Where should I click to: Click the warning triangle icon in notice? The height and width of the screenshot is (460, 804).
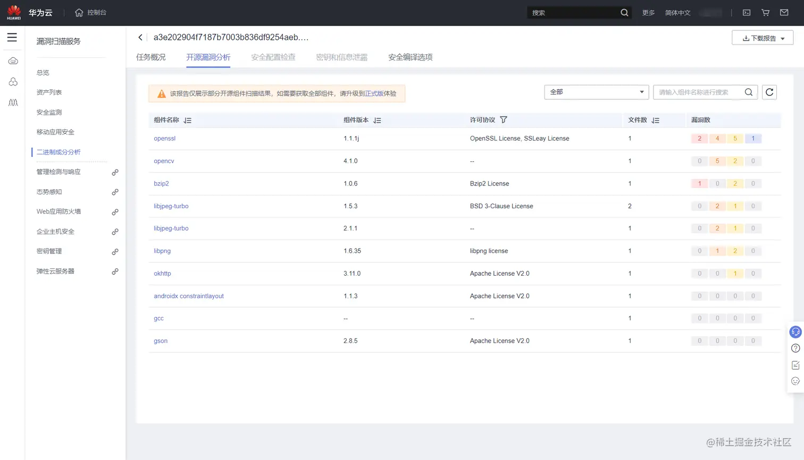point(161,93)
